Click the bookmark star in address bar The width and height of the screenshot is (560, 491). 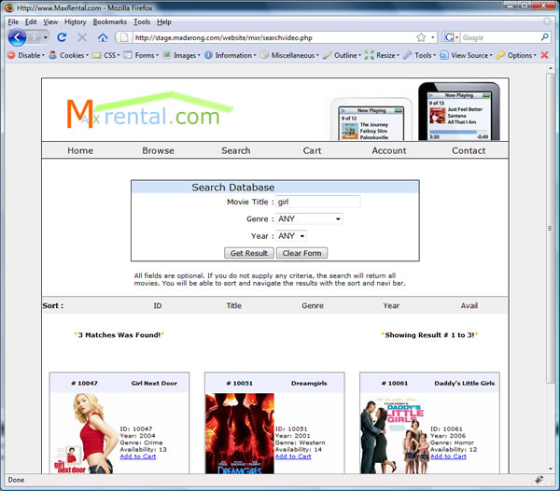[421, 37]
